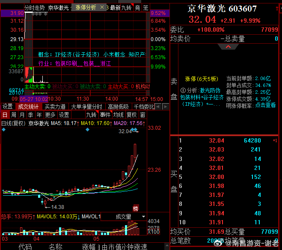Open the 大单净量分时 tab

(86, 107)
